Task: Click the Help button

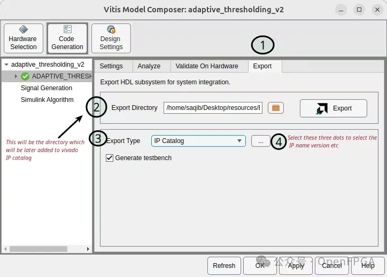Action: click(368, 266)
